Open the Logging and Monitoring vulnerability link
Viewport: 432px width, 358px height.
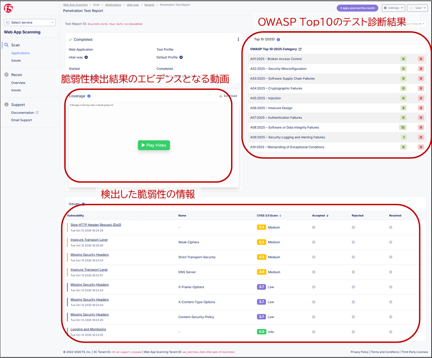pyautogui.click(x=88, y=329)
